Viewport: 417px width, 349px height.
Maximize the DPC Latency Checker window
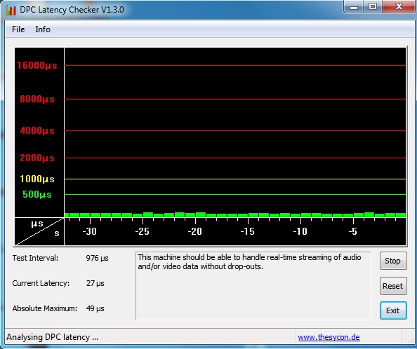373,6
